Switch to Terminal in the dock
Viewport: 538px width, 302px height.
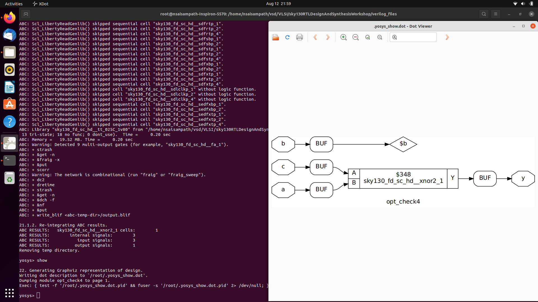tap(10, 161)
